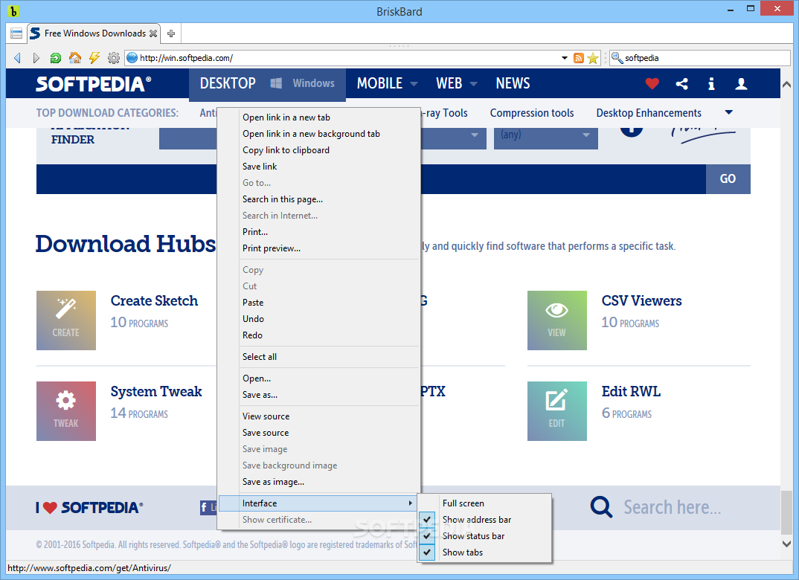799x580 pixels.
Task: Expand the WEB menu dropdown arrow
Action: pyautogui.click(x=473, y=84)
